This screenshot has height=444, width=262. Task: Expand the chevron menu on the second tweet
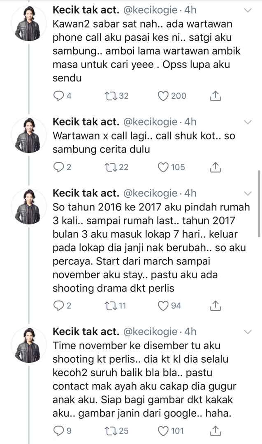(x=248, y=122)
